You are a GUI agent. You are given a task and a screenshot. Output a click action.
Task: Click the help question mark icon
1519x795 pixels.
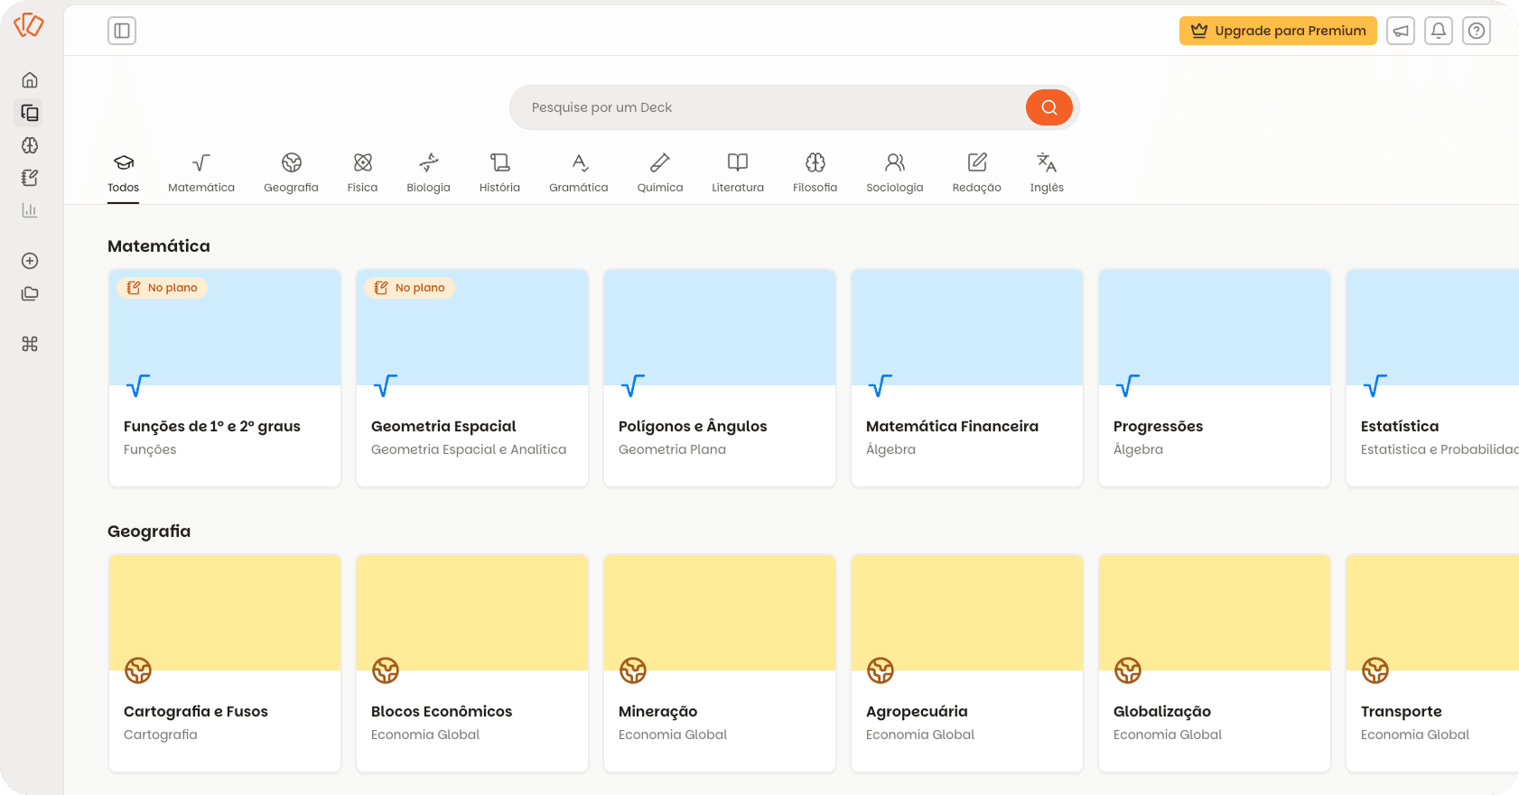point(1477,31)
